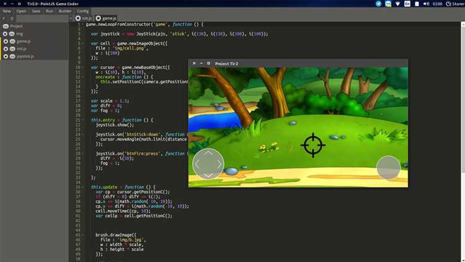
Task: Click the crosshair target in the game preview
Action: coord(313,145)
